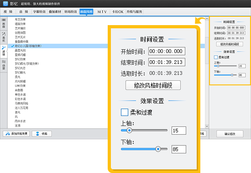Select the 雨中水波 style

click(20, 121)
